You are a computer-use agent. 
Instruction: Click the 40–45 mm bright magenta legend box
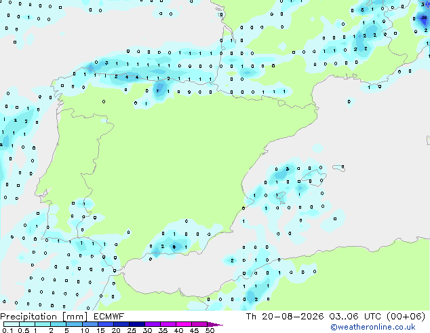(x=184, y=324)
